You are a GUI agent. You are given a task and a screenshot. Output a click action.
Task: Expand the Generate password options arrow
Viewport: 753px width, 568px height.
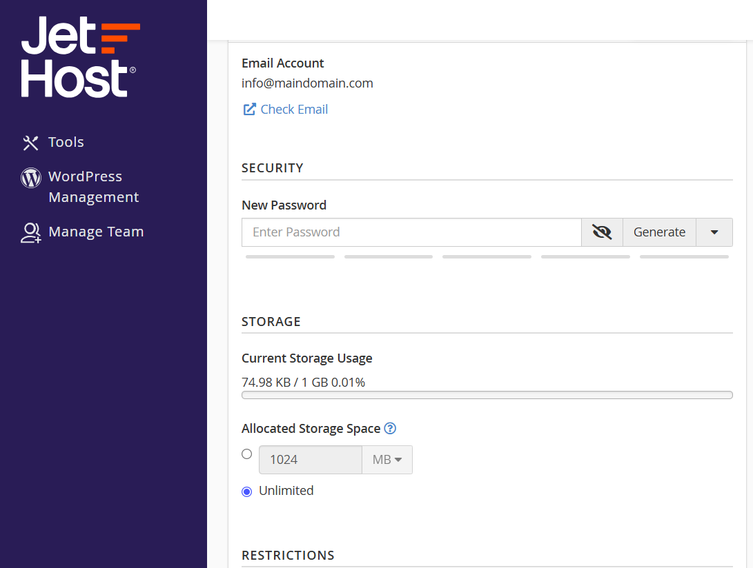click(714, 232)
